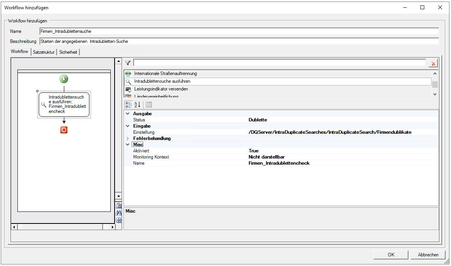Click the green start node in workflow canvas
The width and height of the screenshot is (451, 266).
click(64, 79)
